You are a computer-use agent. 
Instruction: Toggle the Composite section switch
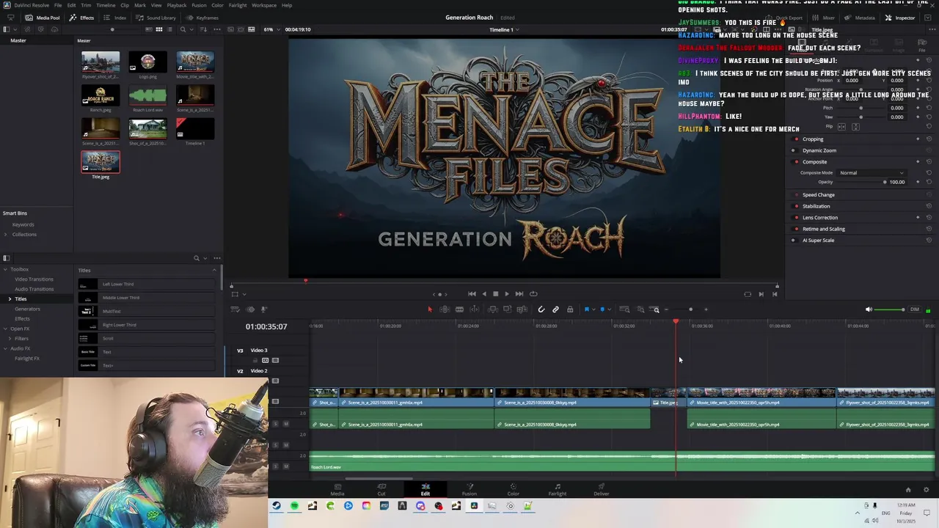coord(794,162)
